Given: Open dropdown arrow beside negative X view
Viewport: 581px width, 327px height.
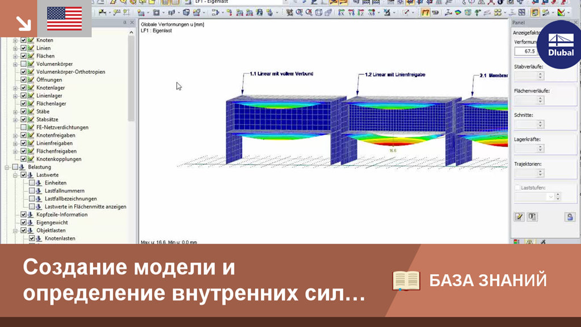Looking at the screenshot, I should 378,12.
